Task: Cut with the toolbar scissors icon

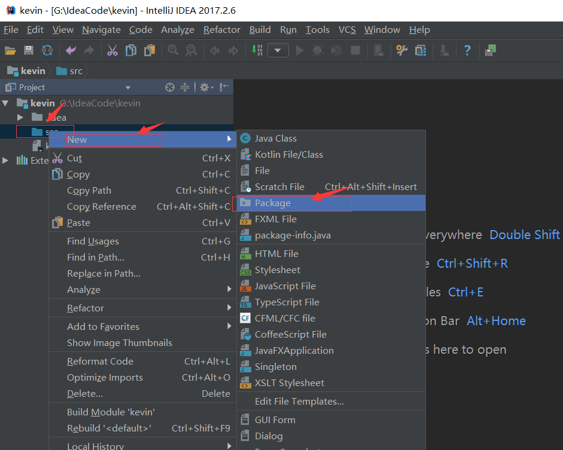Action: [112, 51]
